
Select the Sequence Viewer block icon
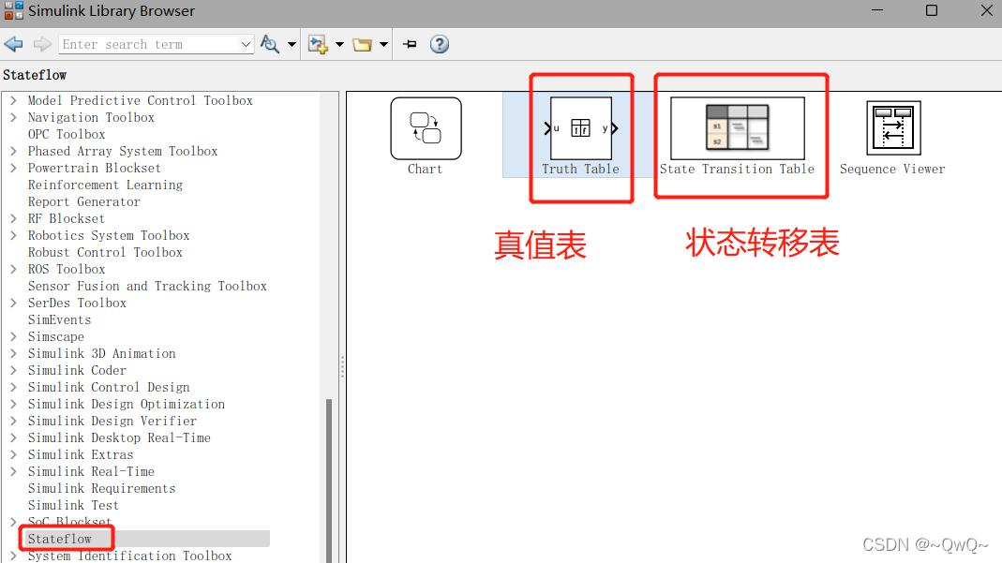893,128
